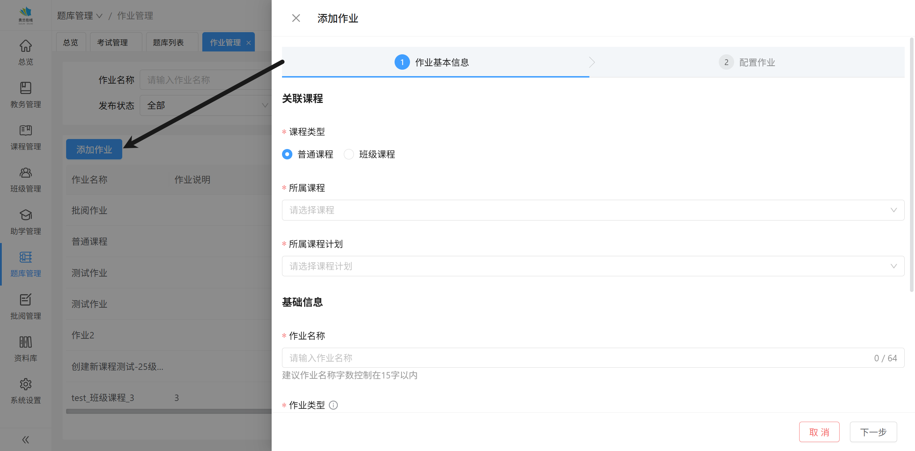Open 批阅管理 sidebar icon
915x451 pixels.
25,300
